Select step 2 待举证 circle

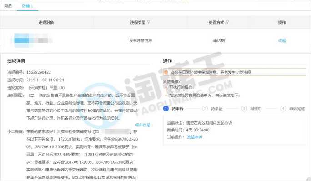click(x=205, y=109)
